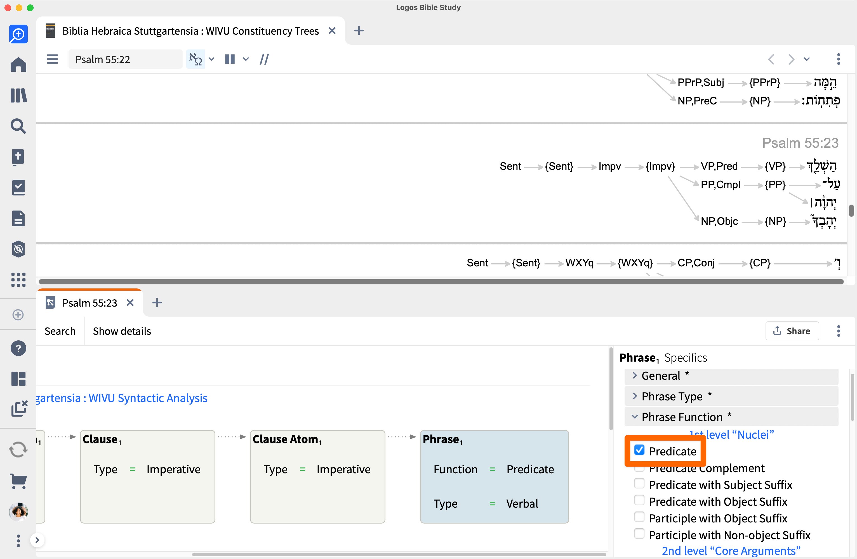The width and height of the screenshot is (857, 559).
Task: Check Participle with Object Suffix
Action: coord(639,517)
